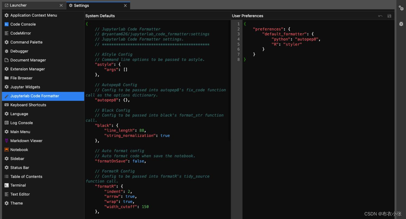Open Theme settings entry

coord(43,203)
